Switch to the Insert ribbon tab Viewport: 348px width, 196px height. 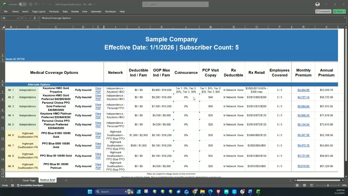(25, 11)
